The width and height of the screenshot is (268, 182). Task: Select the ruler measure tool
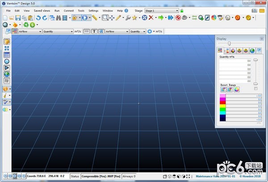point(95,17)
